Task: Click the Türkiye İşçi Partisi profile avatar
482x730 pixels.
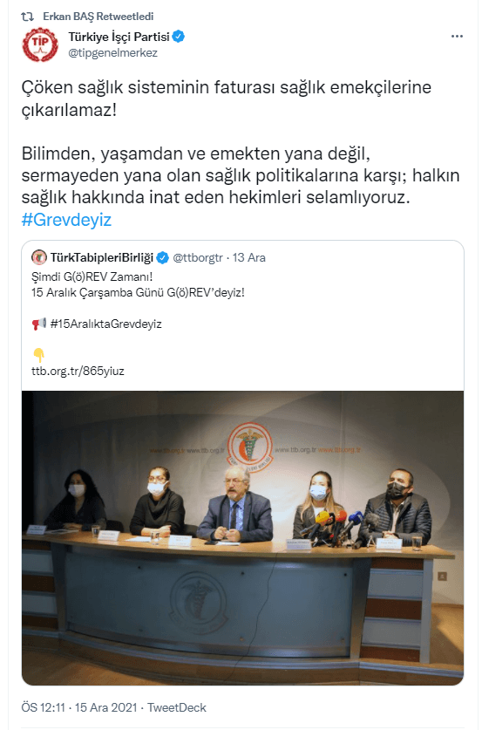Action: point(40,44)
